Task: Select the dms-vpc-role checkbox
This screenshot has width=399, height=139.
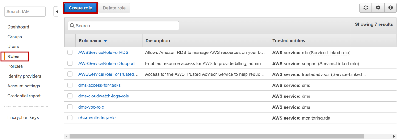Action: pos(70,107)
